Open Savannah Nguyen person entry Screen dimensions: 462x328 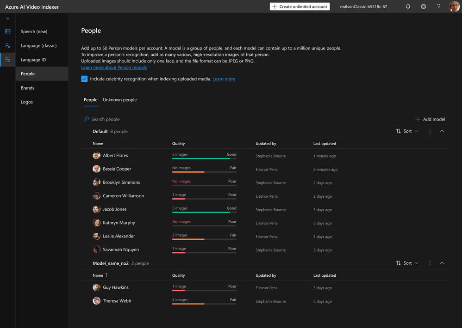coord(120,249)
